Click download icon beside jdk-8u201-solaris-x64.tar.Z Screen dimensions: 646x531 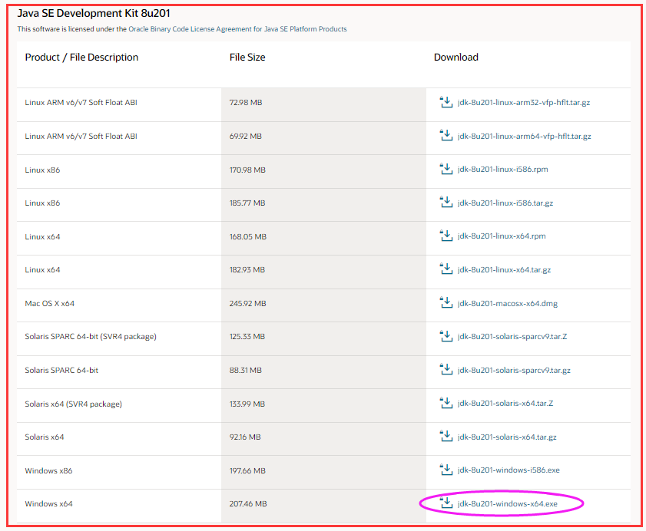pyautogui.click(x=446, y=403)
